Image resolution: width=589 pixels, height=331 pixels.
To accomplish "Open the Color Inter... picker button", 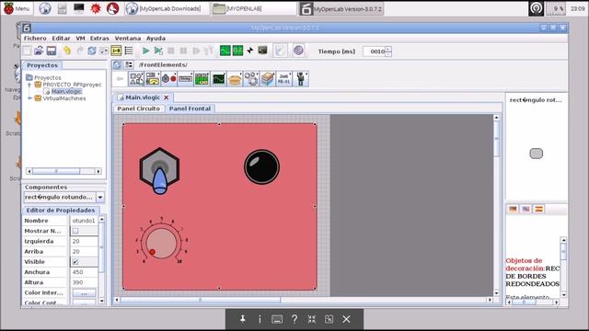I will 84,292.
